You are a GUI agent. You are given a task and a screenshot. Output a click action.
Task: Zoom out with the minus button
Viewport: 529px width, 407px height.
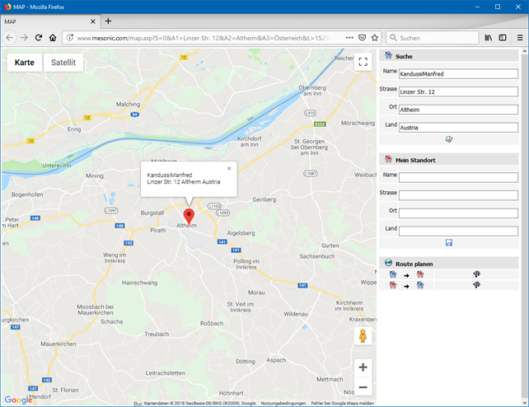click(x=363, y=387)
